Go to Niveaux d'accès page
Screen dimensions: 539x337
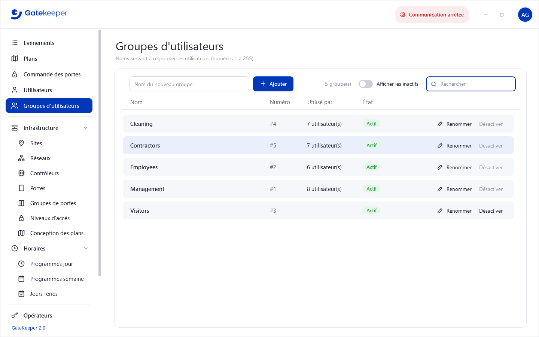click(x=49, y=218)
